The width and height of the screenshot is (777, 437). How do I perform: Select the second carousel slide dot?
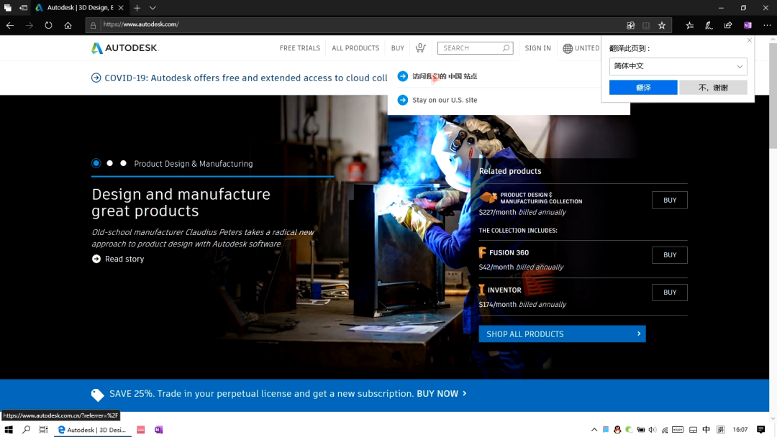tap(110, 163)
